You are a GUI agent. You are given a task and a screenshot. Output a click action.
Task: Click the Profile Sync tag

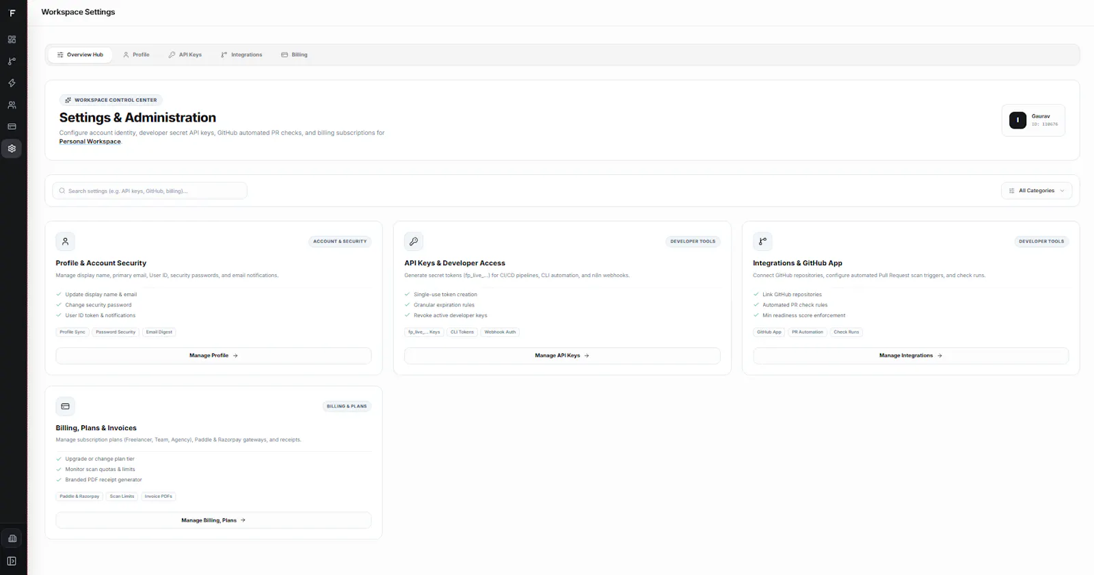point(72,332)
